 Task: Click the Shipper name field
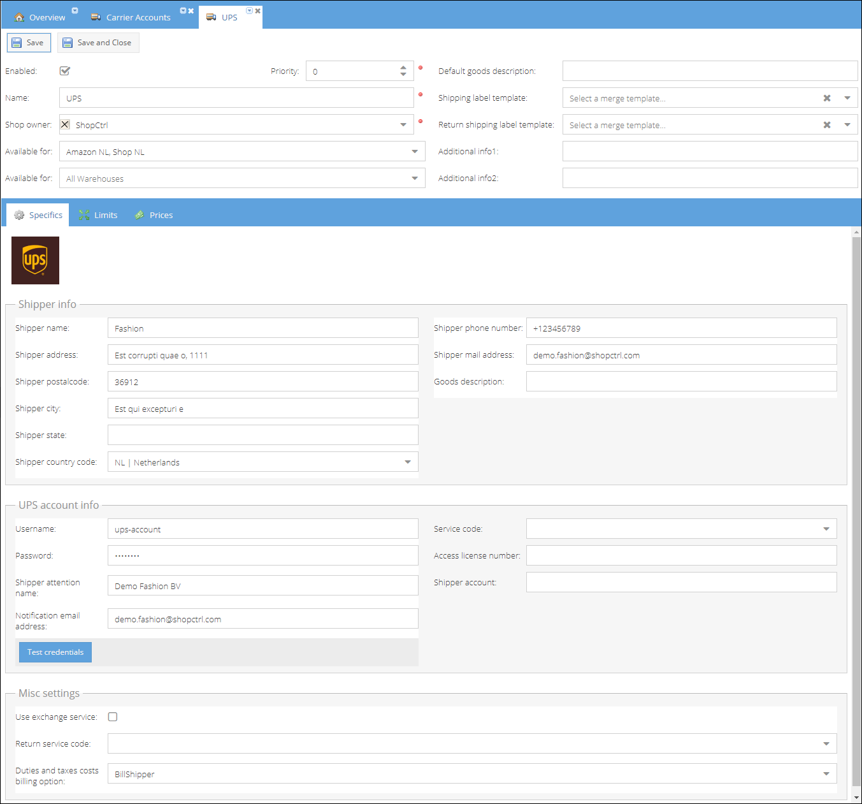263,328
